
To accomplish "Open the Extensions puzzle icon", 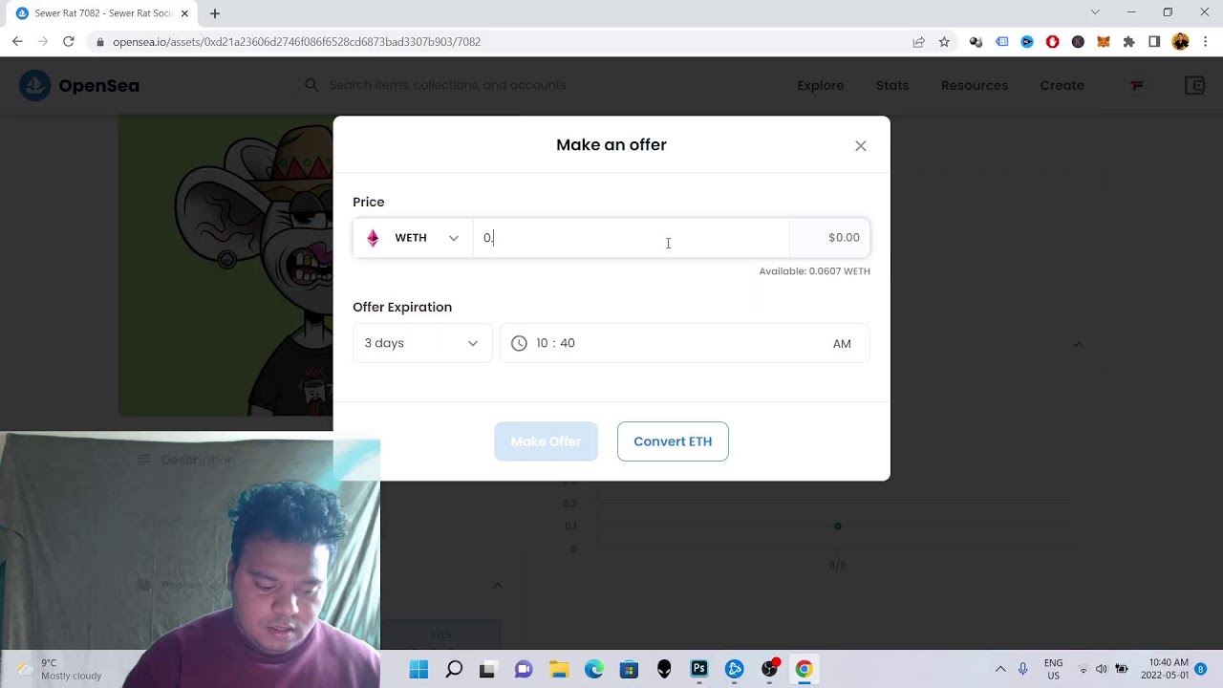I will click(x=1129, y=42).
